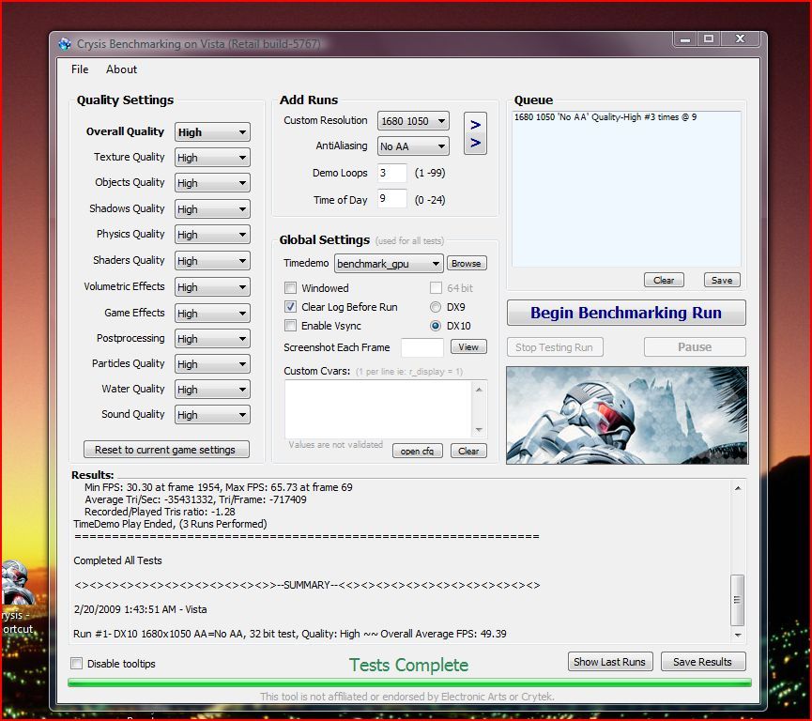Save the run queue

722,280
